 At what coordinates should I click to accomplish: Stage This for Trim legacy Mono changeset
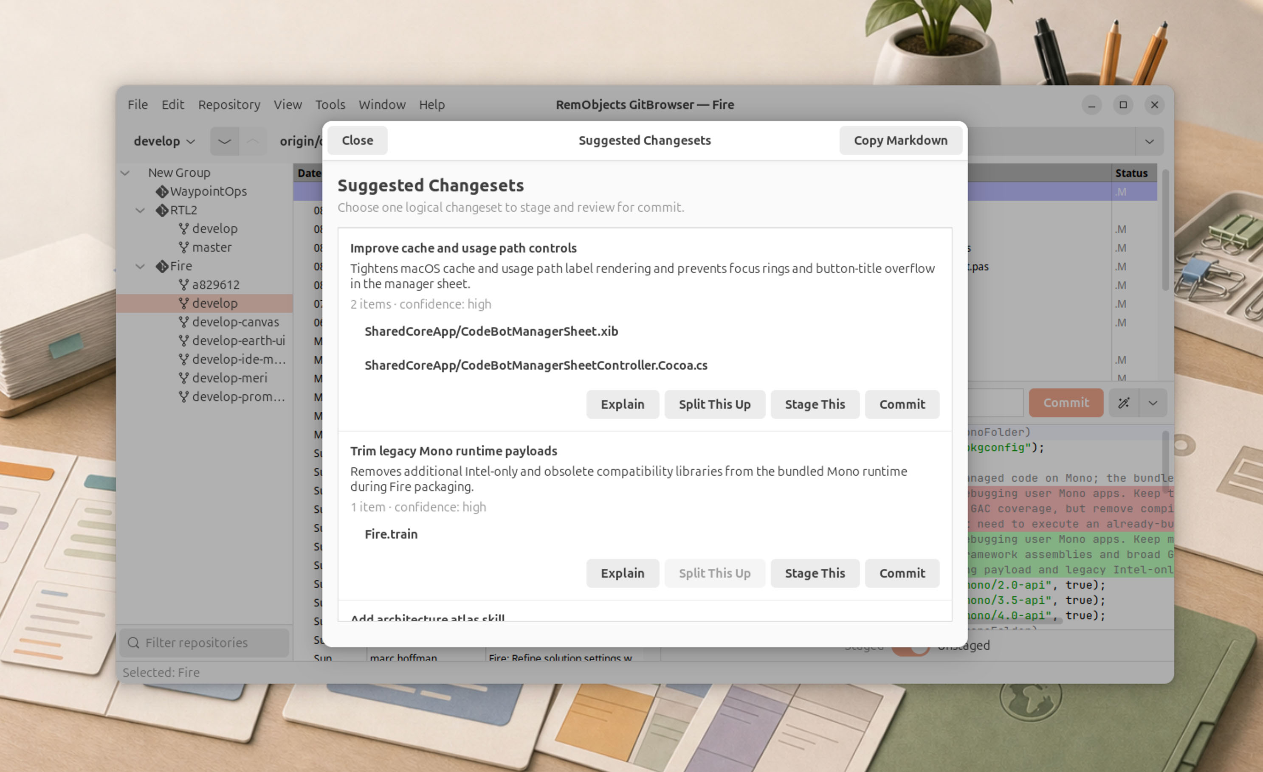point(815,574)
